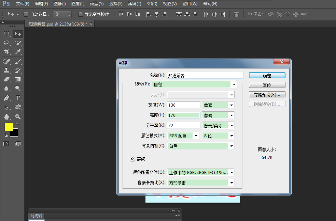Screen dimensions: 336x221
Task: Click the 复位 button
Action: click(267, 85)
